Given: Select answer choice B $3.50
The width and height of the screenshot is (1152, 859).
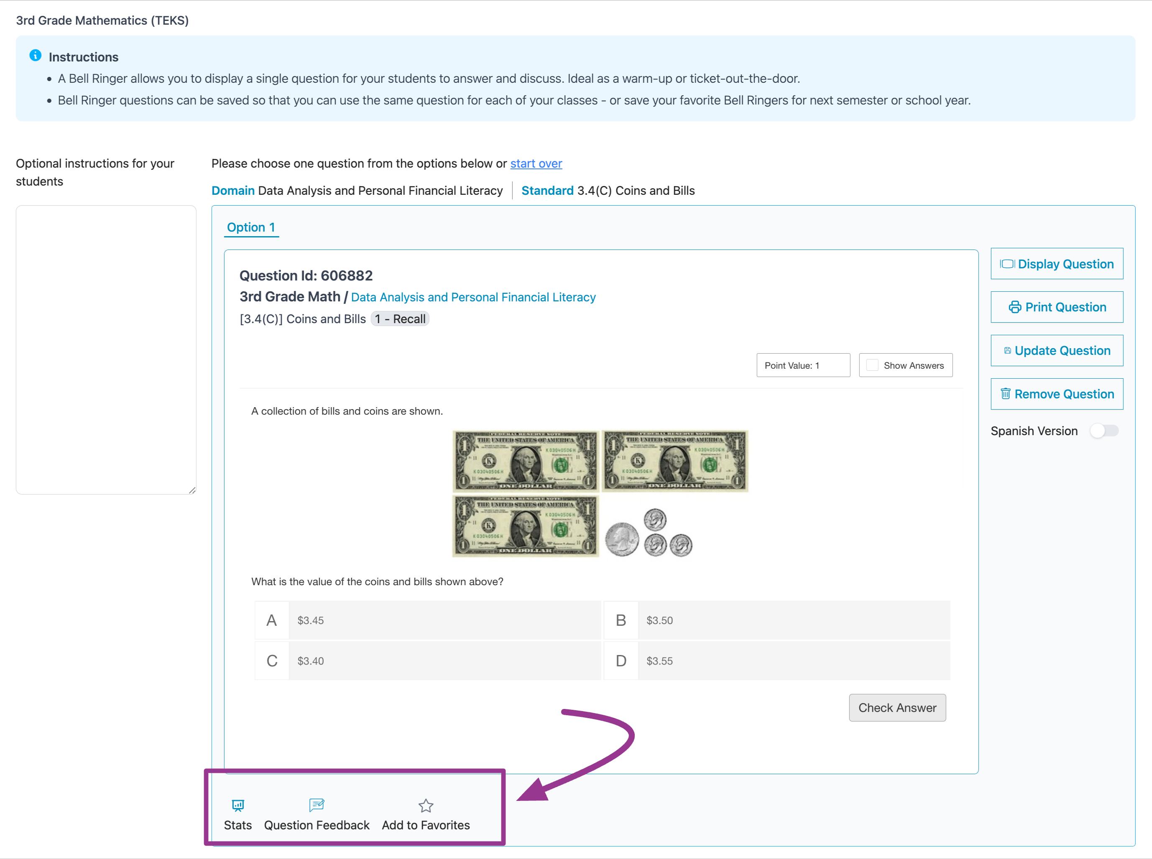Looking at the screenshot, I should click(777, 620).
